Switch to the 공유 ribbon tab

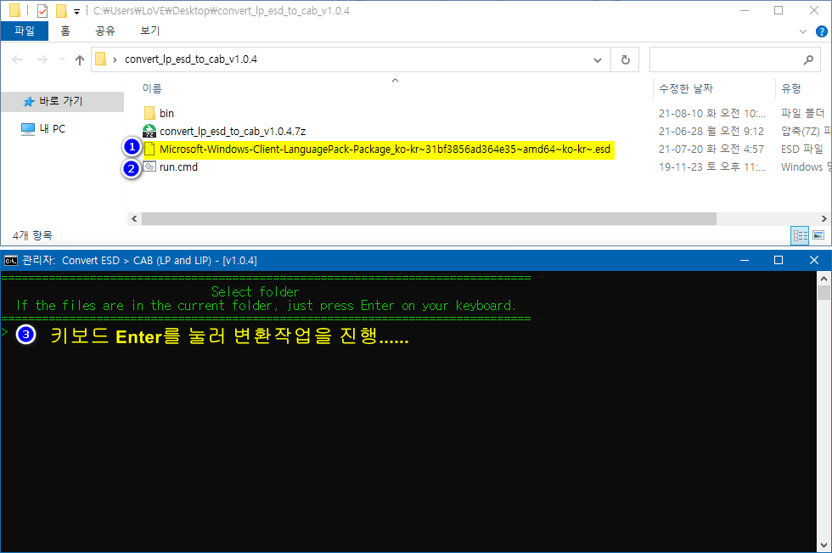pyautogui.click(x=105, y=31)
